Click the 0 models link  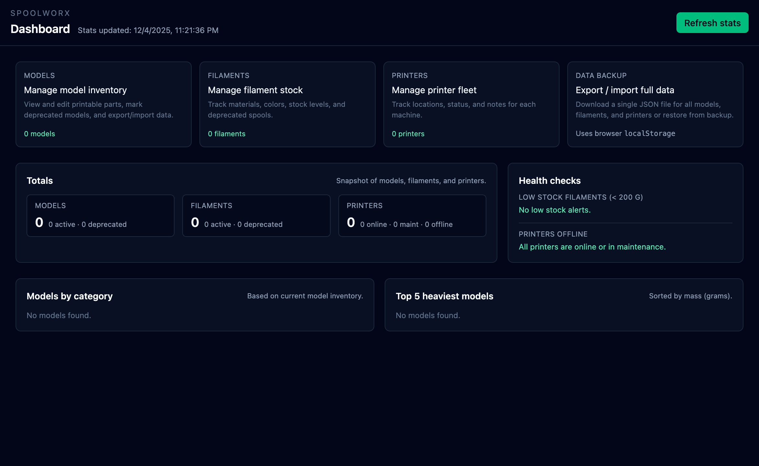pyautogui.click(x=40, y=134)
